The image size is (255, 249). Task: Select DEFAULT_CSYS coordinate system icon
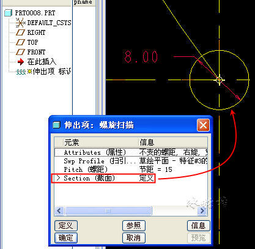20,23
